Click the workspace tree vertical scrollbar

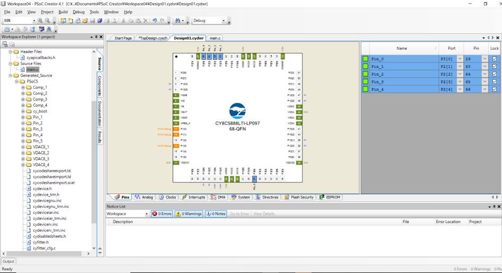(94, 161)
